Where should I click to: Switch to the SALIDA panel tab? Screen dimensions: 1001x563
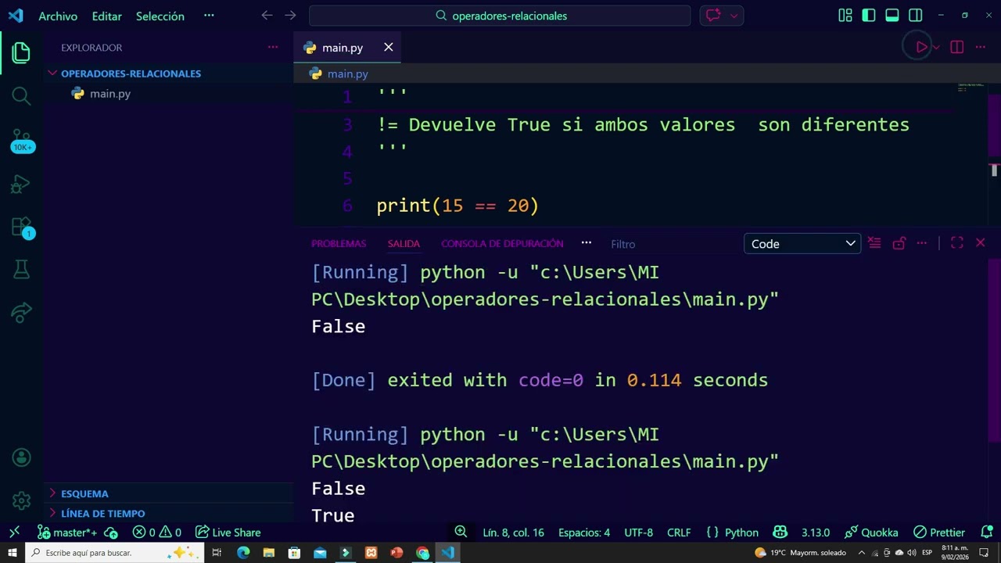[404, 244]
